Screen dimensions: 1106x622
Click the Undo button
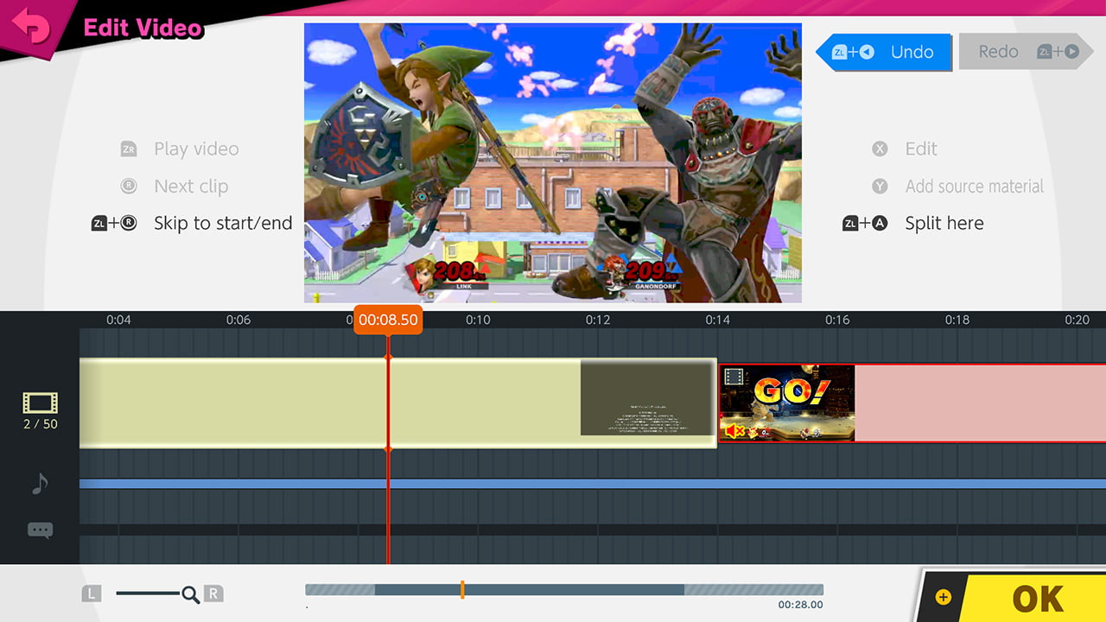pyautogui.click(x=884, y=52)
